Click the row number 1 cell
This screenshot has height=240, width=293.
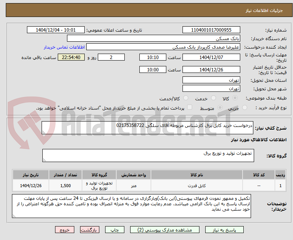pyautogui.click(x=280, y=186)
